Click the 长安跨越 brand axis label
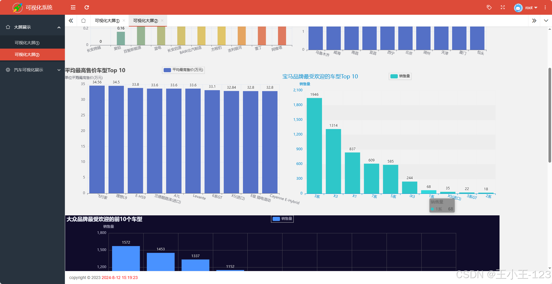The image size is (552, 284). click(x=94, y=49)
